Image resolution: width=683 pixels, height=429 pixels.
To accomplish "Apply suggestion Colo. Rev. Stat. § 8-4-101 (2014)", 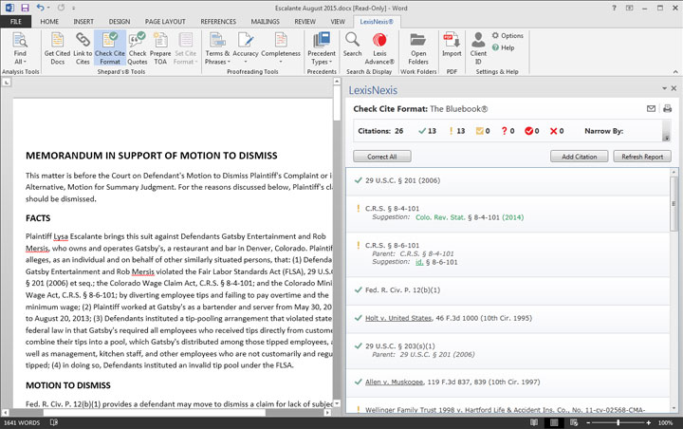I will click(470, 217).
